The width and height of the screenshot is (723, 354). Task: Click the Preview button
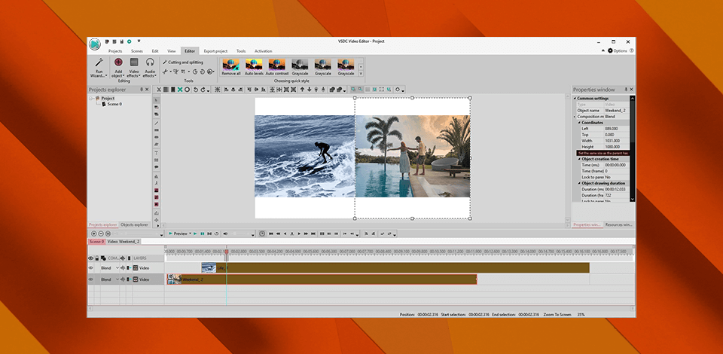coord(179,233)
